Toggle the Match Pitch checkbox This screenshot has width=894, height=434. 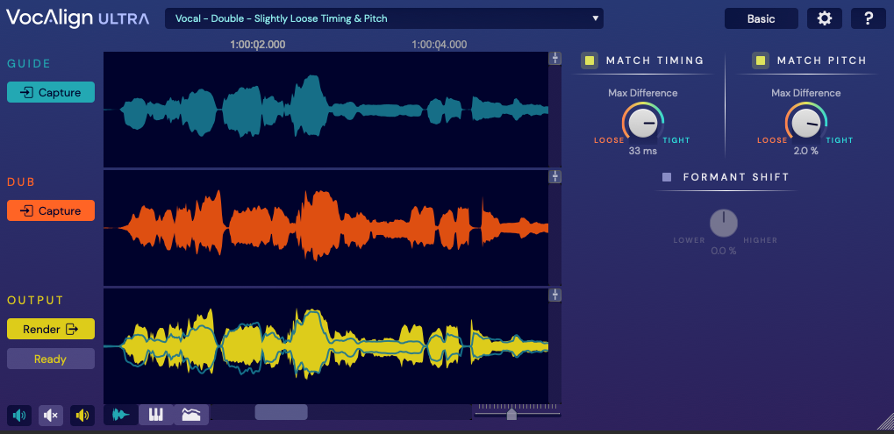(x=761, y=60)
